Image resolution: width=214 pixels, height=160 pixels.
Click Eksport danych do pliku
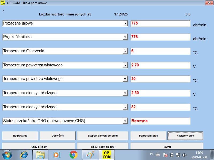(103, 136)
